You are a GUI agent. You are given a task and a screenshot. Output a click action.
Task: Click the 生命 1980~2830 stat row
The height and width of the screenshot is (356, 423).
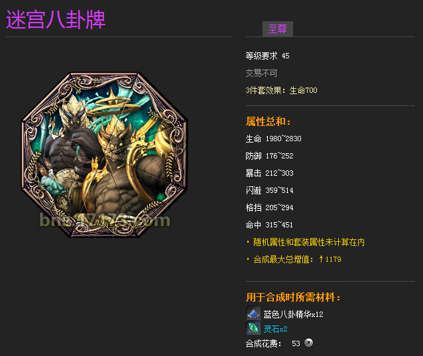click(x=273, y=139)
